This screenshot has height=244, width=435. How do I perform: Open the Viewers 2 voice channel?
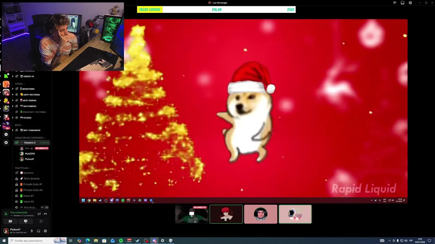(x=32, y=143)
